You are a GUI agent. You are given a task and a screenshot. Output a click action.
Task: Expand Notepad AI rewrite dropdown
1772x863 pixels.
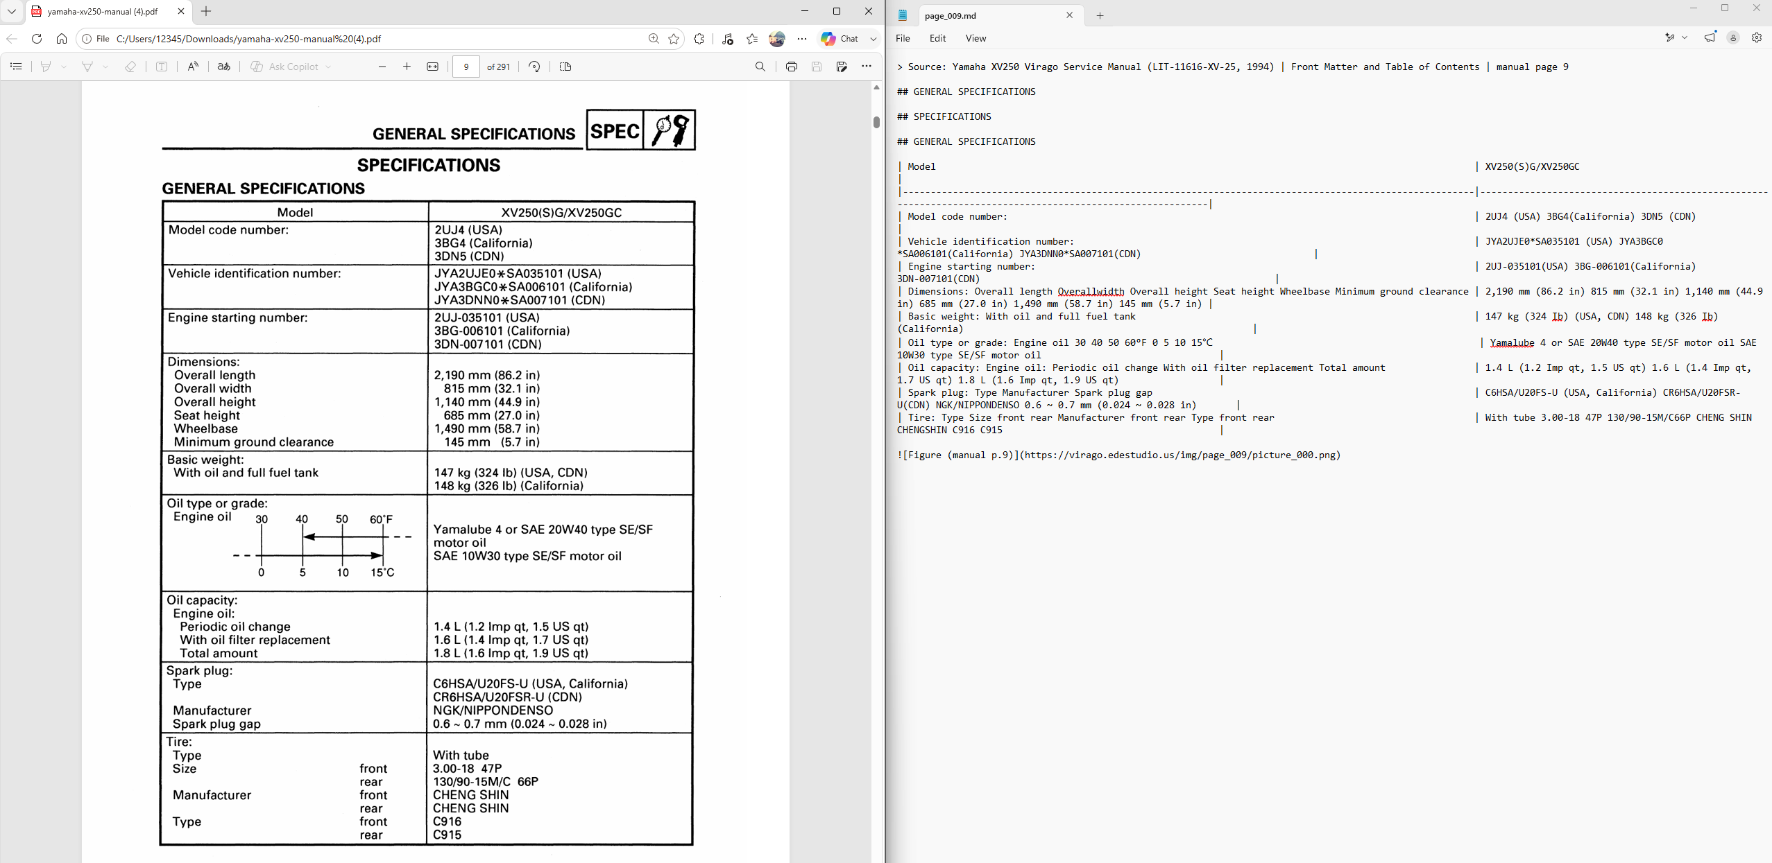(1685, 37)
